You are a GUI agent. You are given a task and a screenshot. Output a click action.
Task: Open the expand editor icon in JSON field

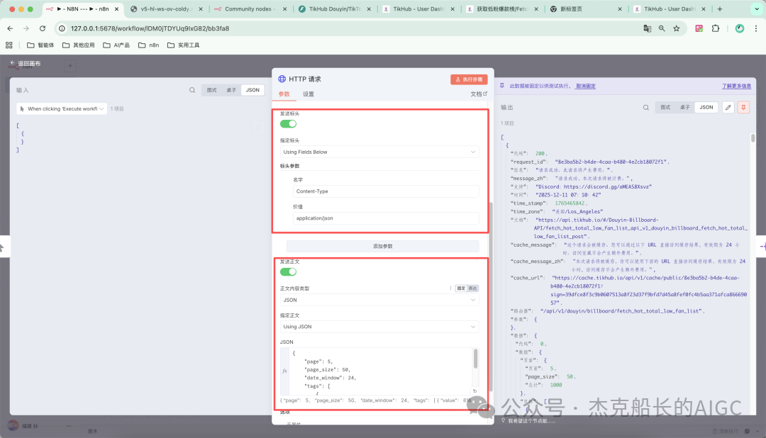(x=474, y=391)
